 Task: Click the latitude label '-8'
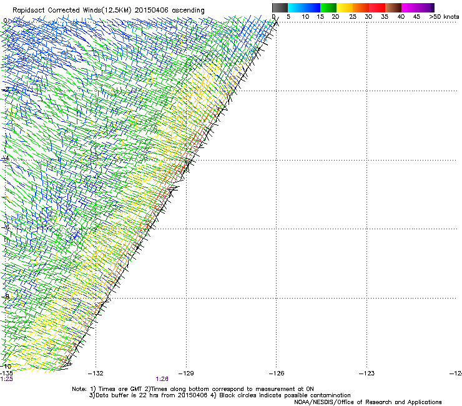coord(6,297)
